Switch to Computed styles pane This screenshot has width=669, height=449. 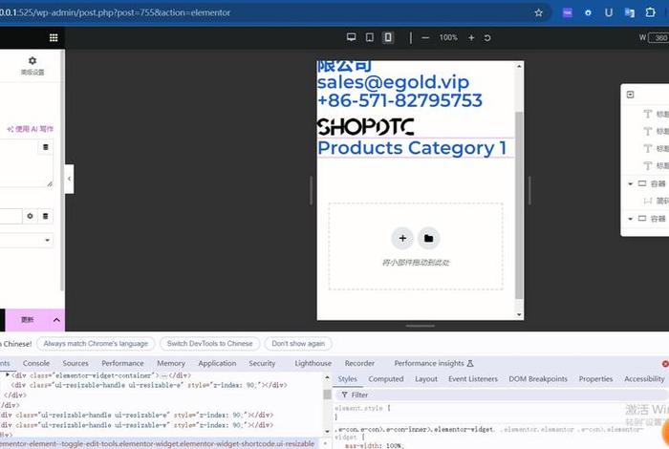[386, 378]
